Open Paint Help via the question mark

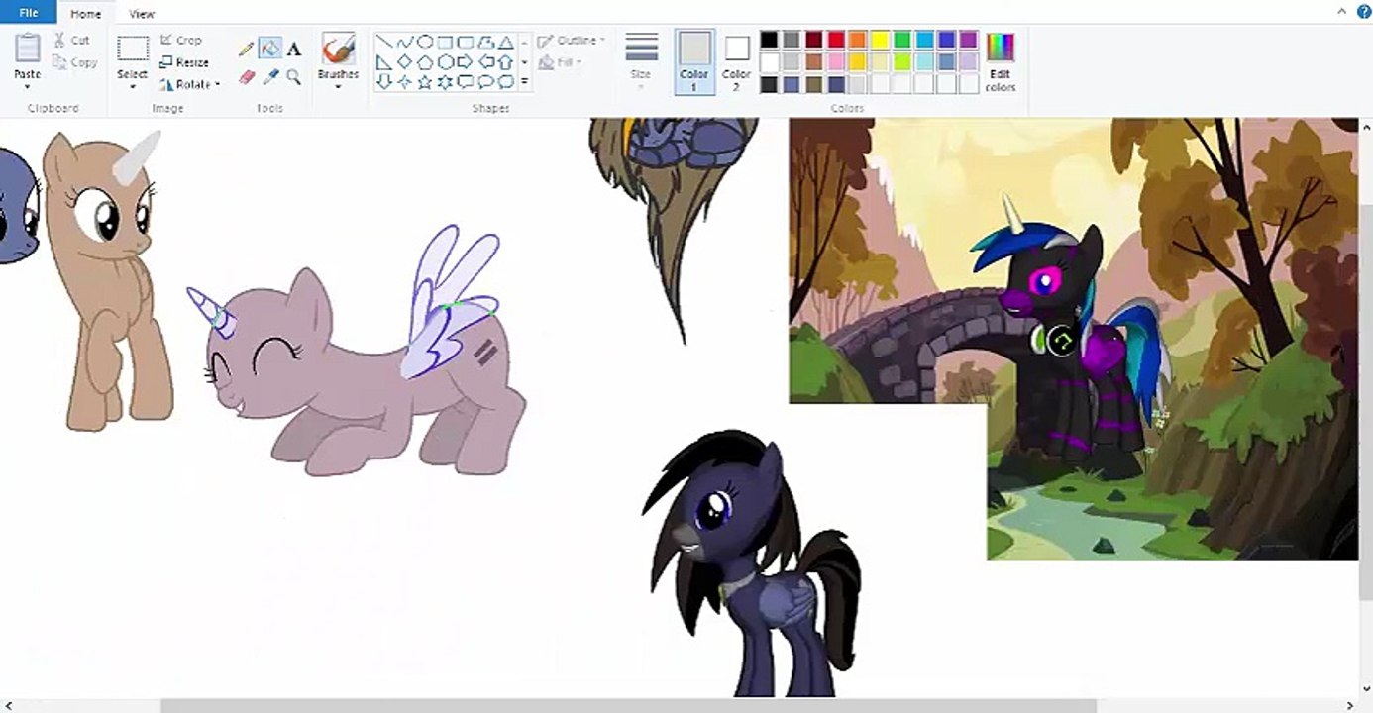coord(1363,12)
